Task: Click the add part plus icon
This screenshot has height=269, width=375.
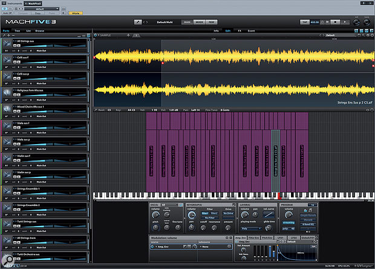Action: [x=8, y=35]
